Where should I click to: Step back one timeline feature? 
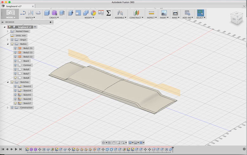coord(7,149)
